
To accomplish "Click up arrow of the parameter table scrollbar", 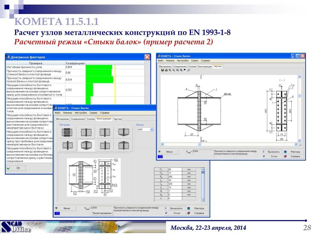I will (x=203, y=169).
